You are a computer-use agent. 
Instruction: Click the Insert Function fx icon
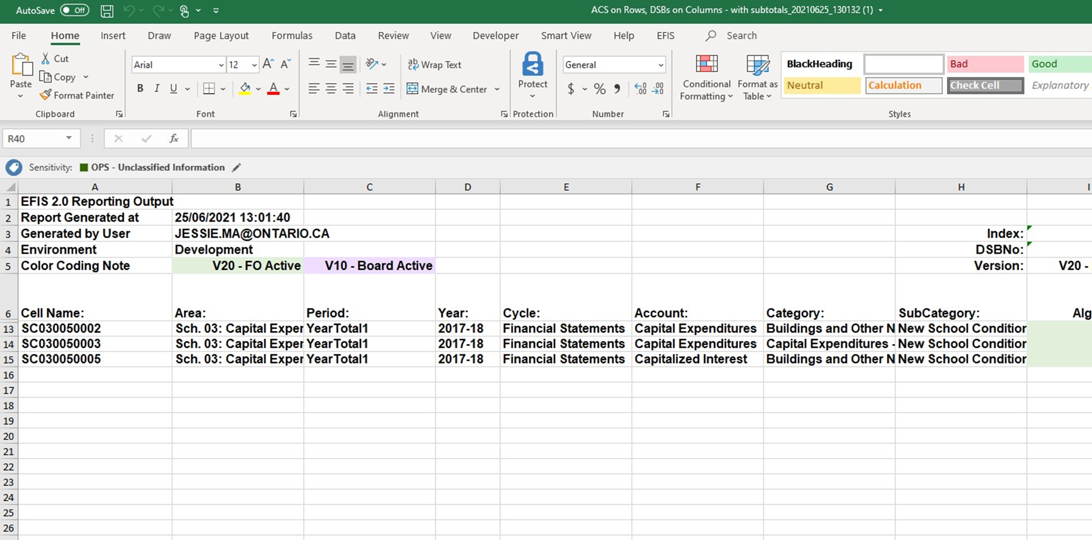174,138
